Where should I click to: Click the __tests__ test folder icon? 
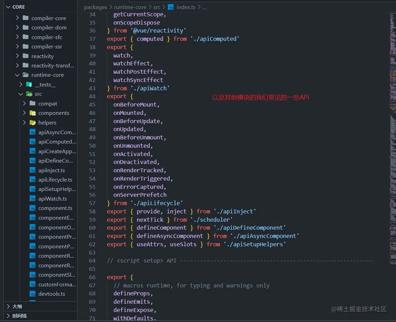pos(29,84)
